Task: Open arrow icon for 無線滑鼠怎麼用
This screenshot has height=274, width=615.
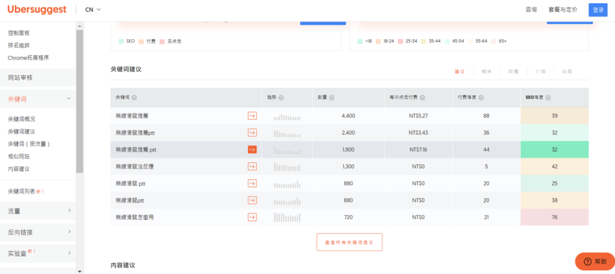Action: click(252, 217)
